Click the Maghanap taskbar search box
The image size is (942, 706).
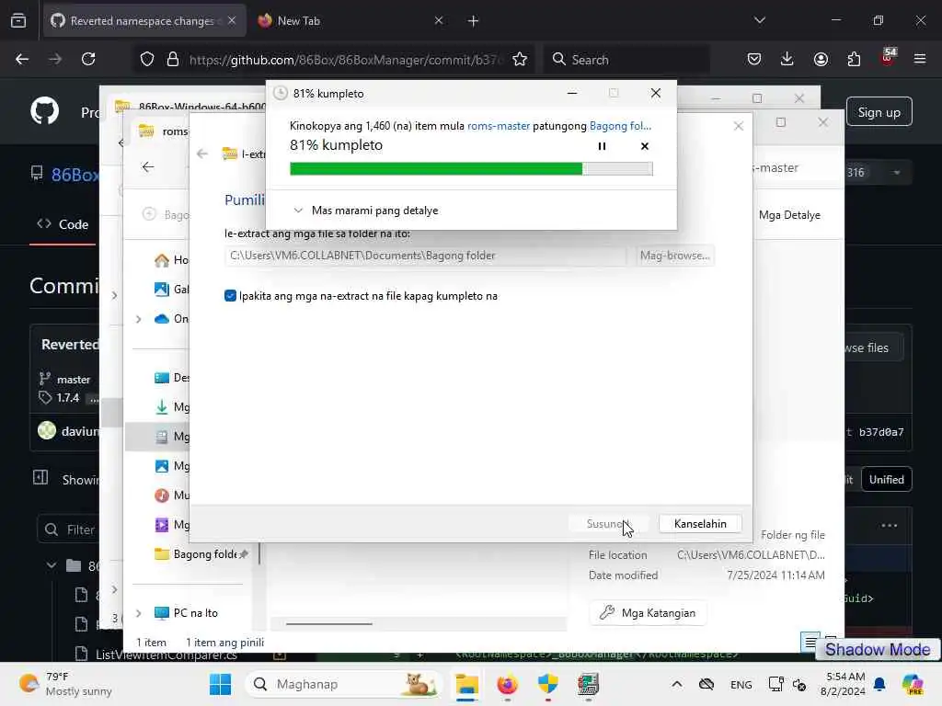[x=343, y=684]
